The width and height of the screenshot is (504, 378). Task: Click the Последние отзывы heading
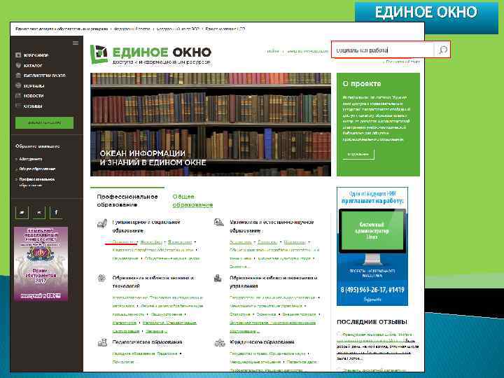372,322
